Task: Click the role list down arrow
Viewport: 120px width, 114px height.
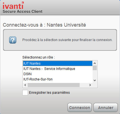Action: [x=95, y=80]
